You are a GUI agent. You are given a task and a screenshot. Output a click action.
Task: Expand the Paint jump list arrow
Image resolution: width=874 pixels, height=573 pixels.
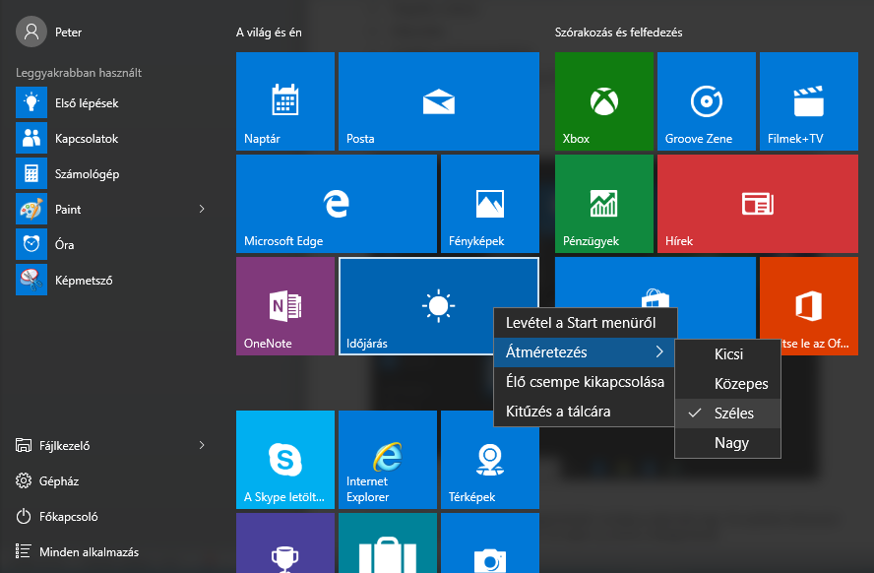(202, 209)
